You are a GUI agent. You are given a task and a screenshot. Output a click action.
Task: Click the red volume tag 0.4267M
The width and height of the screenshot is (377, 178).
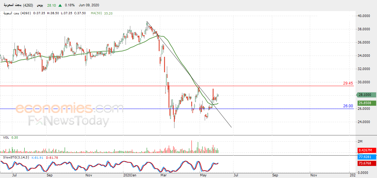click(367, 150)
